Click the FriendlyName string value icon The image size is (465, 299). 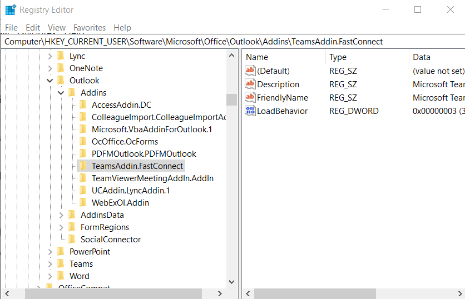point(250,98)
